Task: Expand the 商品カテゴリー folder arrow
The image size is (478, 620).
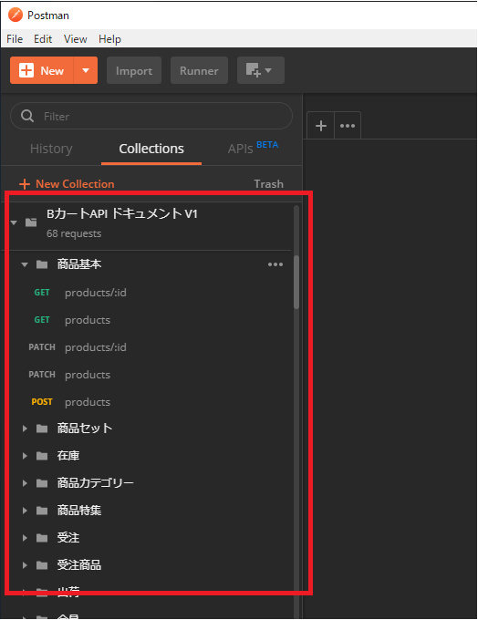Action: pos(25,483)
